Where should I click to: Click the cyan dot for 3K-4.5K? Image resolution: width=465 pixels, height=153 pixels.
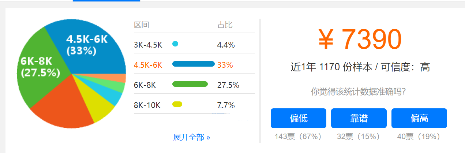point(175,44)
